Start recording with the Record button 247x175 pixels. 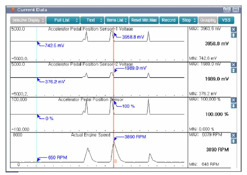pyautogui.click(x=168, y=20)
